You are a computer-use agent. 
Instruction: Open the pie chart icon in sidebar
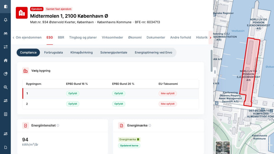(5, 74)
